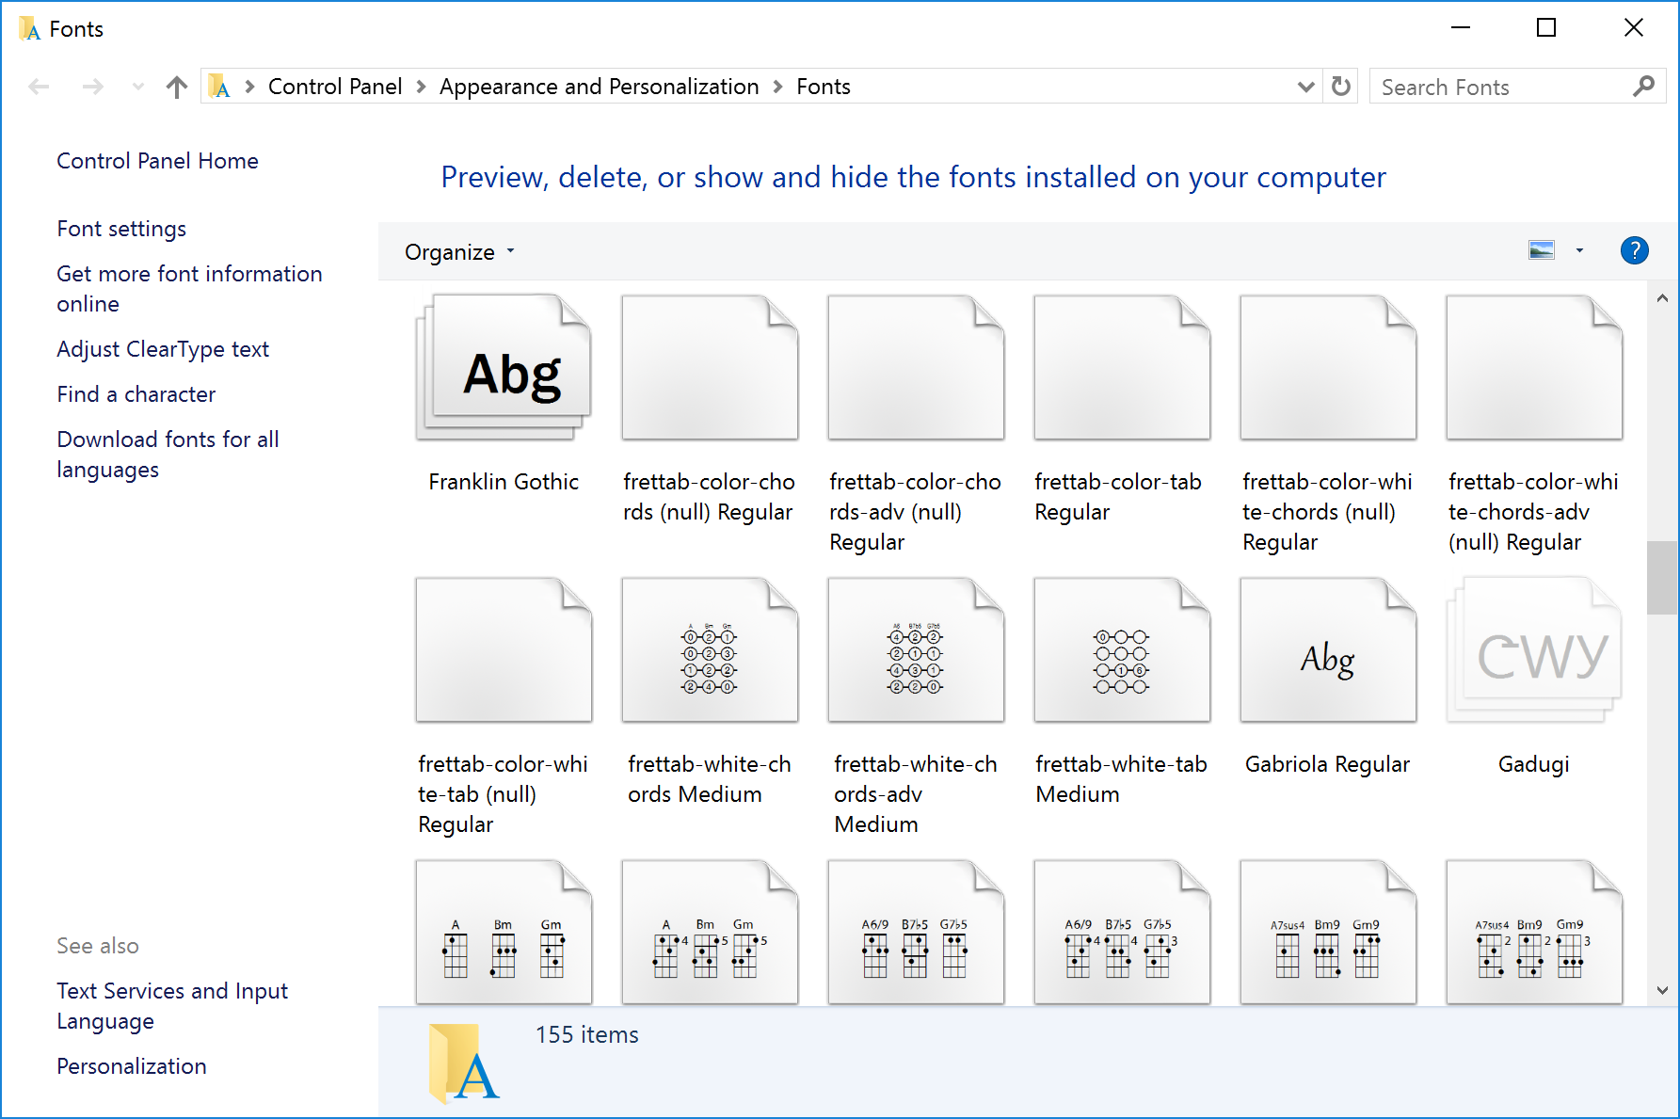Click the vertical scrollbar thumb
This screenshot has width=1680, height=1119.
(1661, 578)
